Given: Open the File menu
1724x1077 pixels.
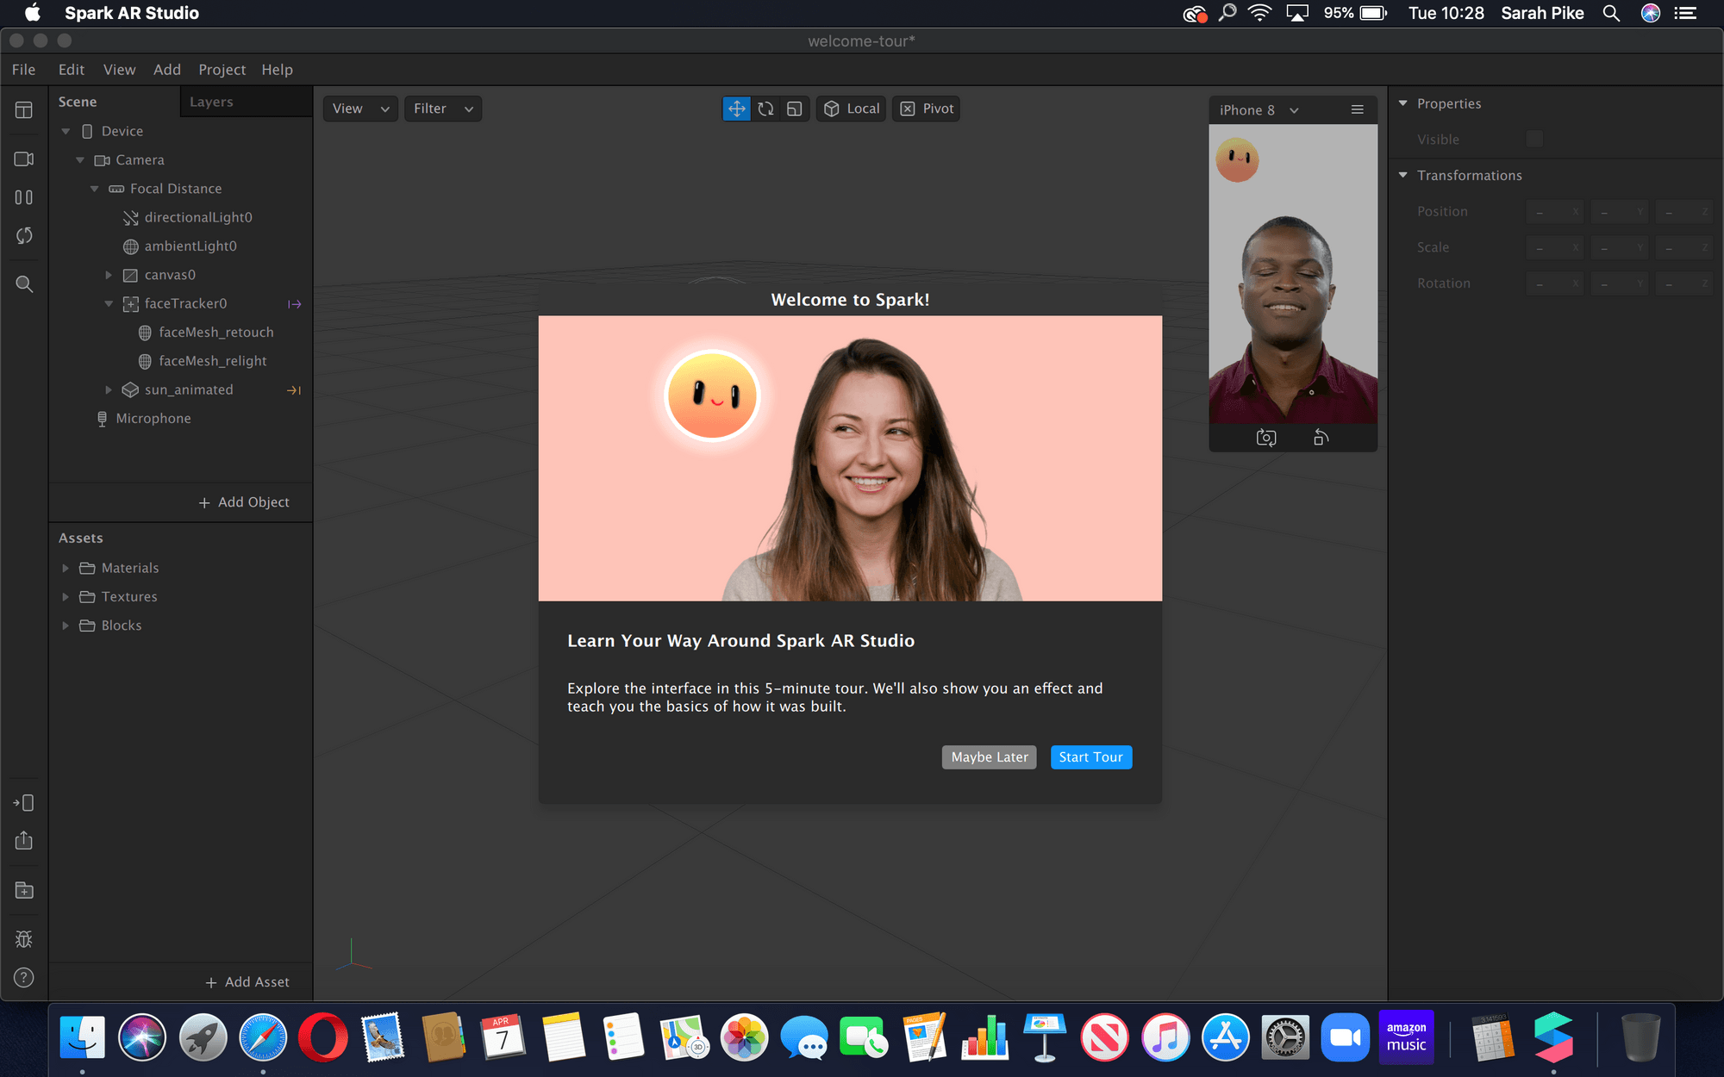Looking at the screenshot, I should pyautogui.click(x=23, y=70).
